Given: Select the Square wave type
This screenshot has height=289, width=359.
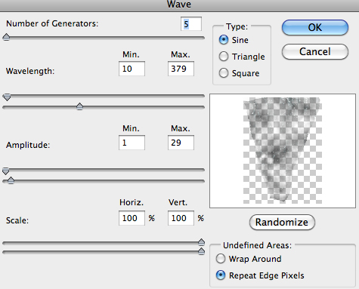Looking at the screenshot, I should pyautogui.click(x=224, y=73).
